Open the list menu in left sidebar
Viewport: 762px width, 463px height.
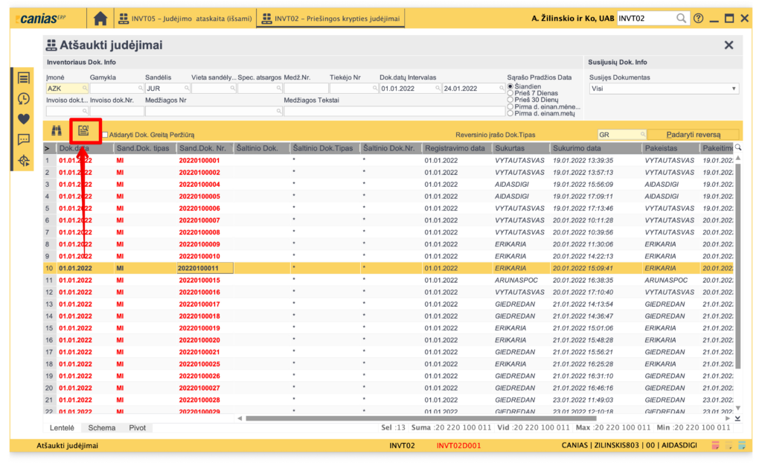point(24,78)
